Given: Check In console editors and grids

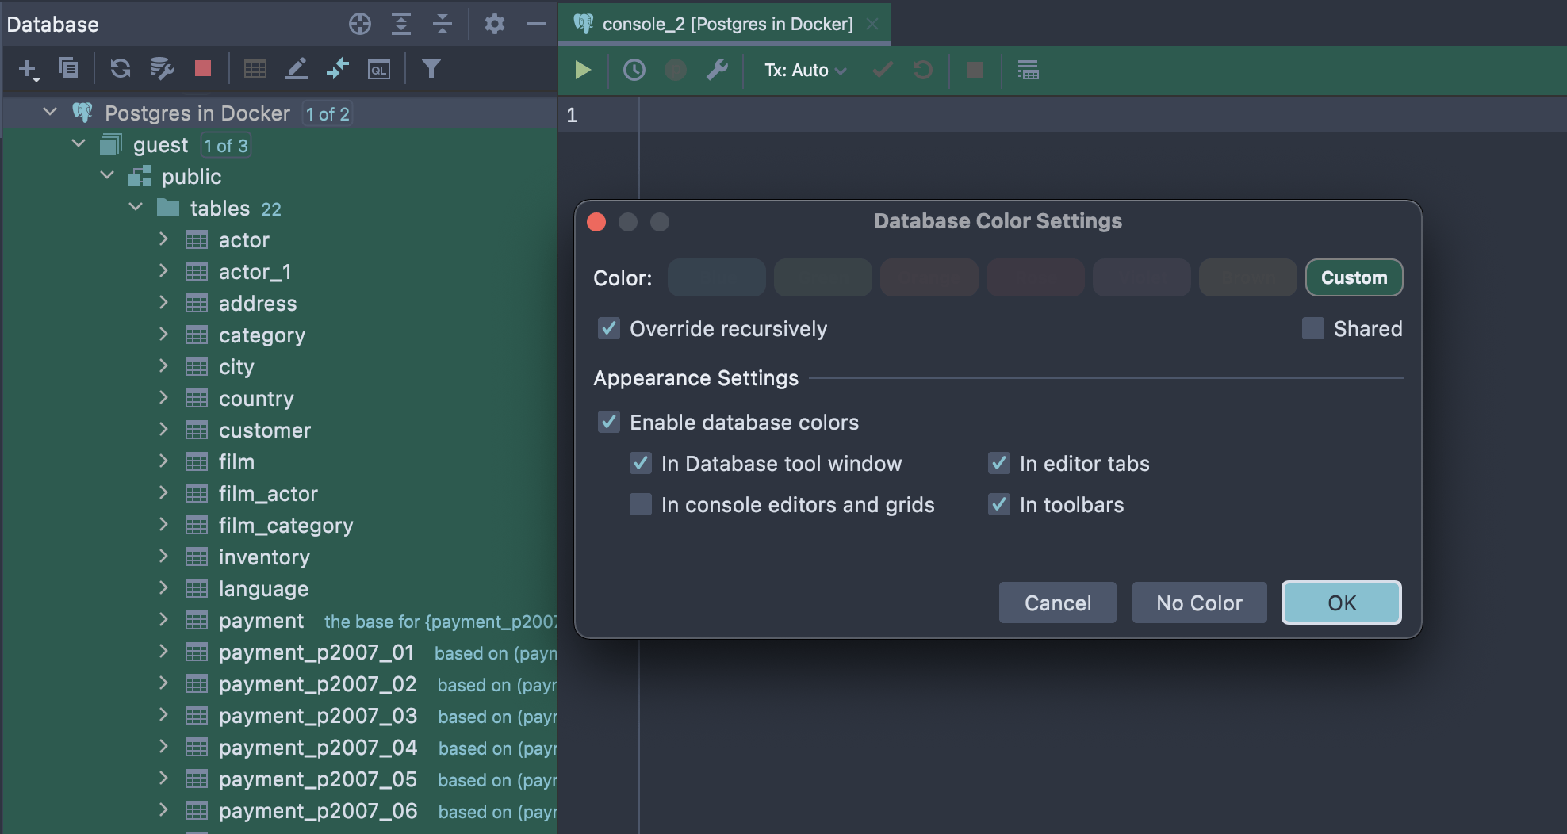Looking at the screenshot, I should (x=641, y=504).
